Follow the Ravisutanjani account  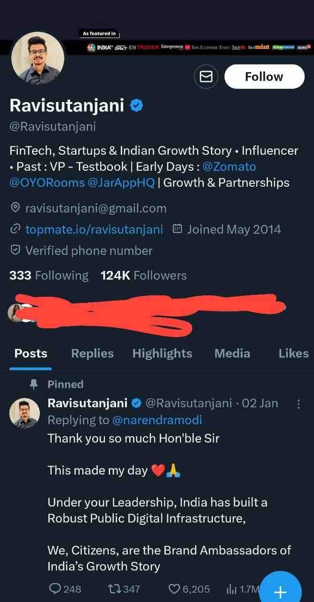click(264, 77)
